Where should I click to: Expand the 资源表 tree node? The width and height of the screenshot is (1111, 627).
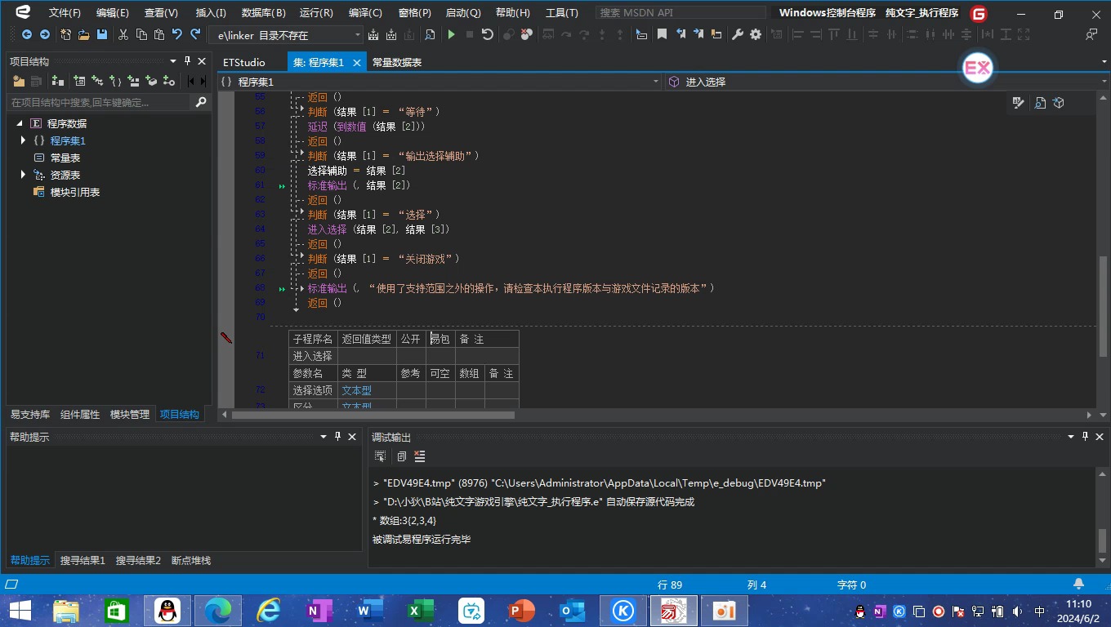(x=23, y=175)
